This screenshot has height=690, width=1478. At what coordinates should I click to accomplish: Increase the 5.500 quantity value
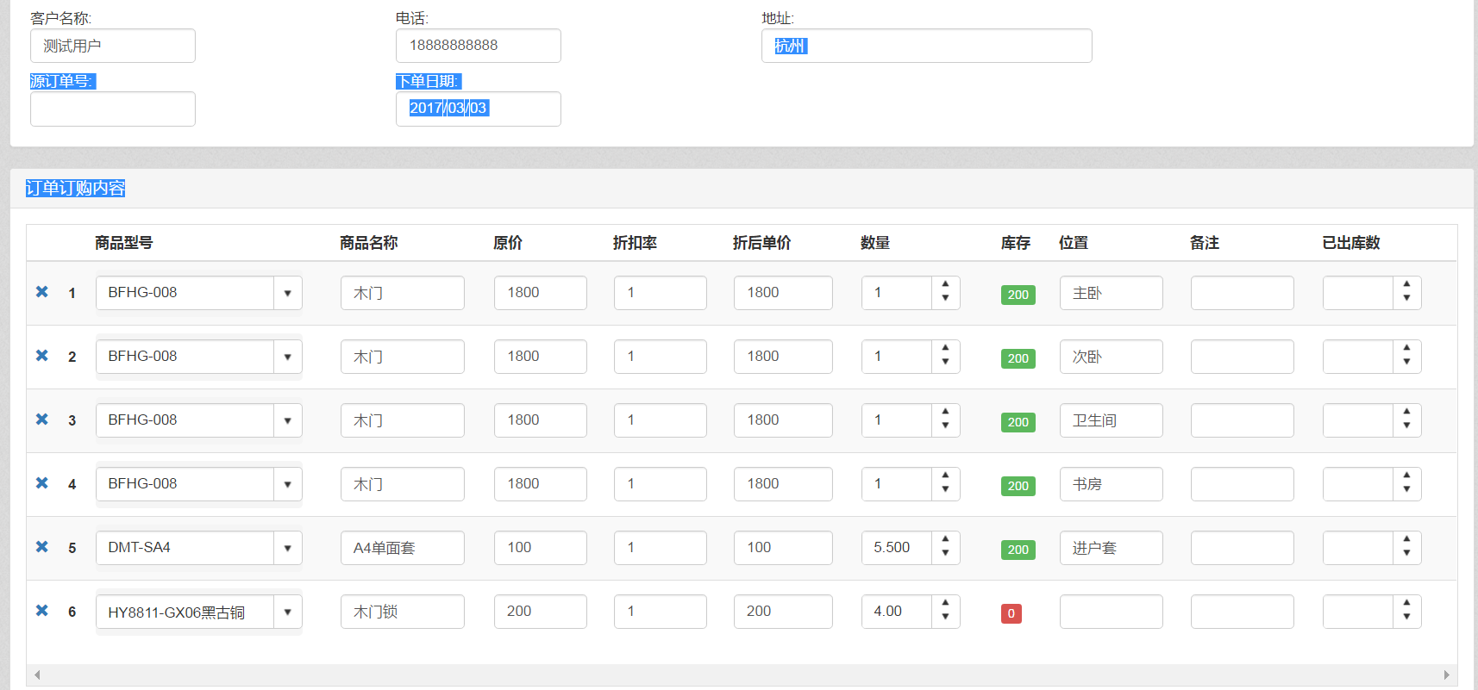pyautogui.click(x=946, y=540)
